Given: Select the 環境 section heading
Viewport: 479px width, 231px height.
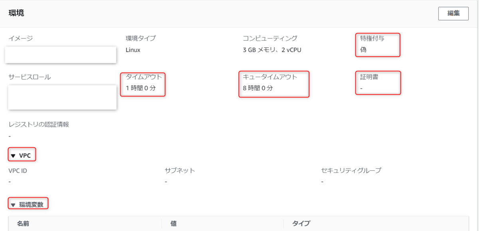Looking at the screenshot, I should [16, 13].
